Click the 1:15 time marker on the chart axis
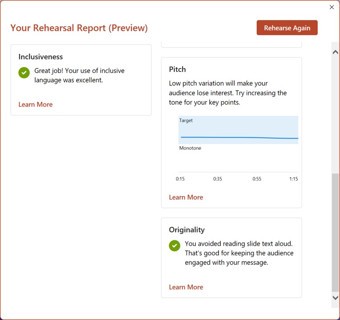The width and height of the screenshot is (340, 320). pyautogui.click(x=293, y=179)
